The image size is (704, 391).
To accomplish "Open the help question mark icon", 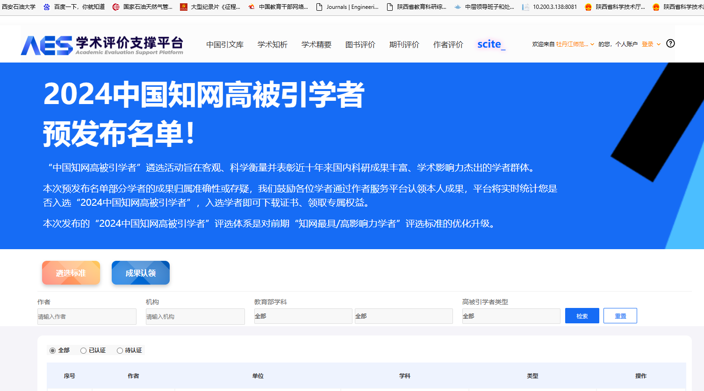I will [x=670, y=43].
